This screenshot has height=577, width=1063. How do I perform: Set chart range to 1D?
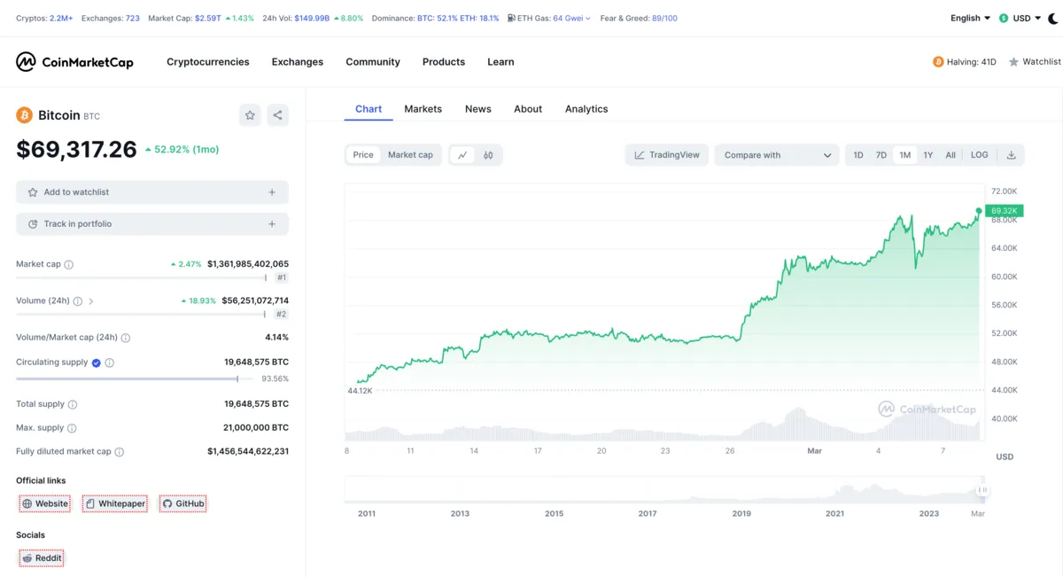(858, 155)
